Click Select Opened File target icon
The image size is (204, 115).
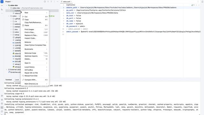tap(45, 2)
